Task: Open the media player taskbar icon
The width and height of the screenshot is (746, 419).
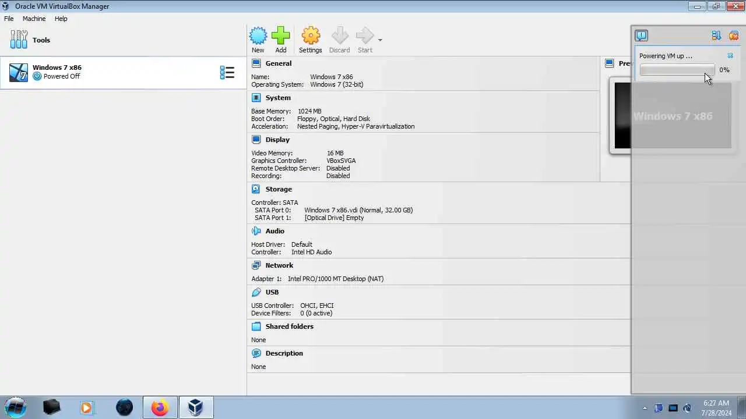Action: [87, 407]
